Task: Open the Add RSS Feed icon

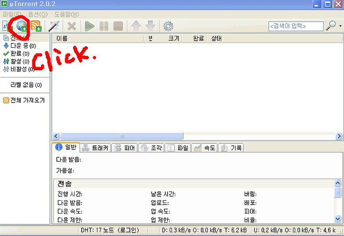Action: point(36,26)
